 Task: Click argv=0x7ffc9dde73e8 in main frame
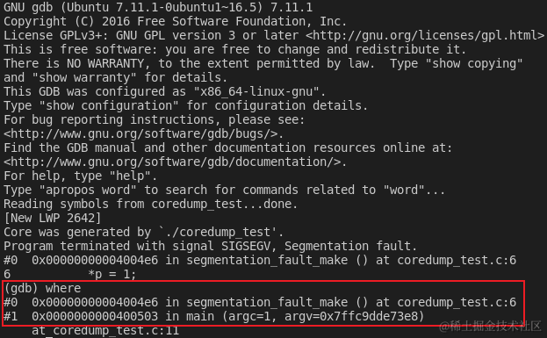pyautogui.click(x=351, y=316)
